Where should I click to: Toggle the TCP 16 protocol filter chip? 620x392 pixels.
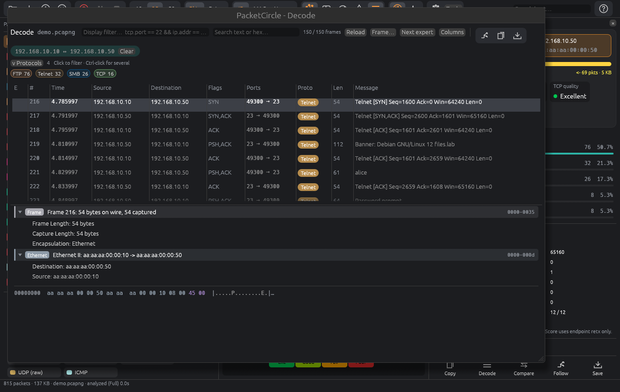tap(105, 73)
